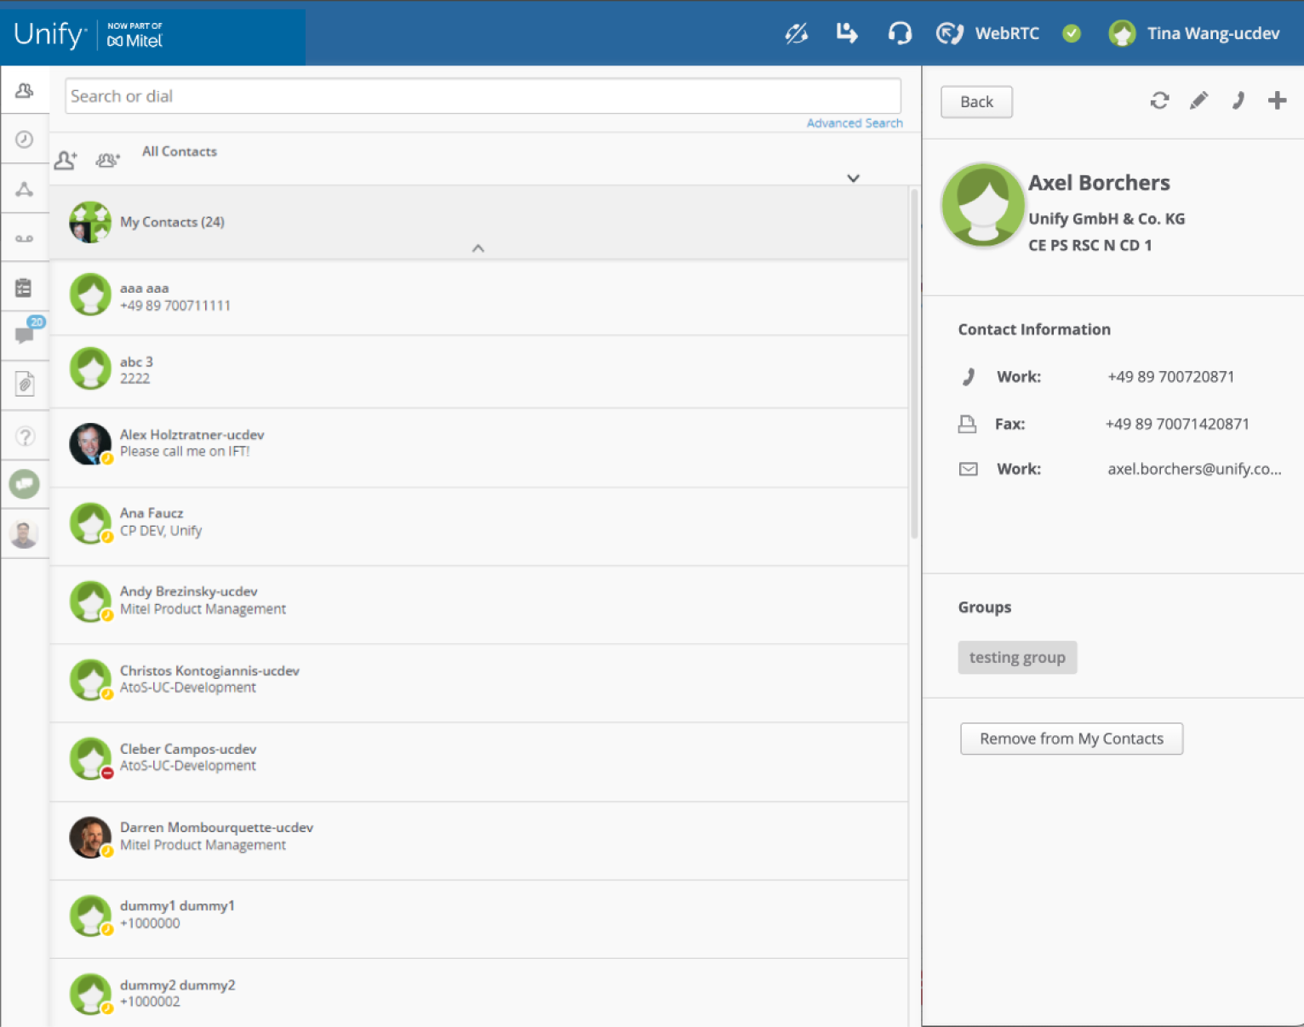Click work number +49 89 700720871

[x=1170, y=377]
